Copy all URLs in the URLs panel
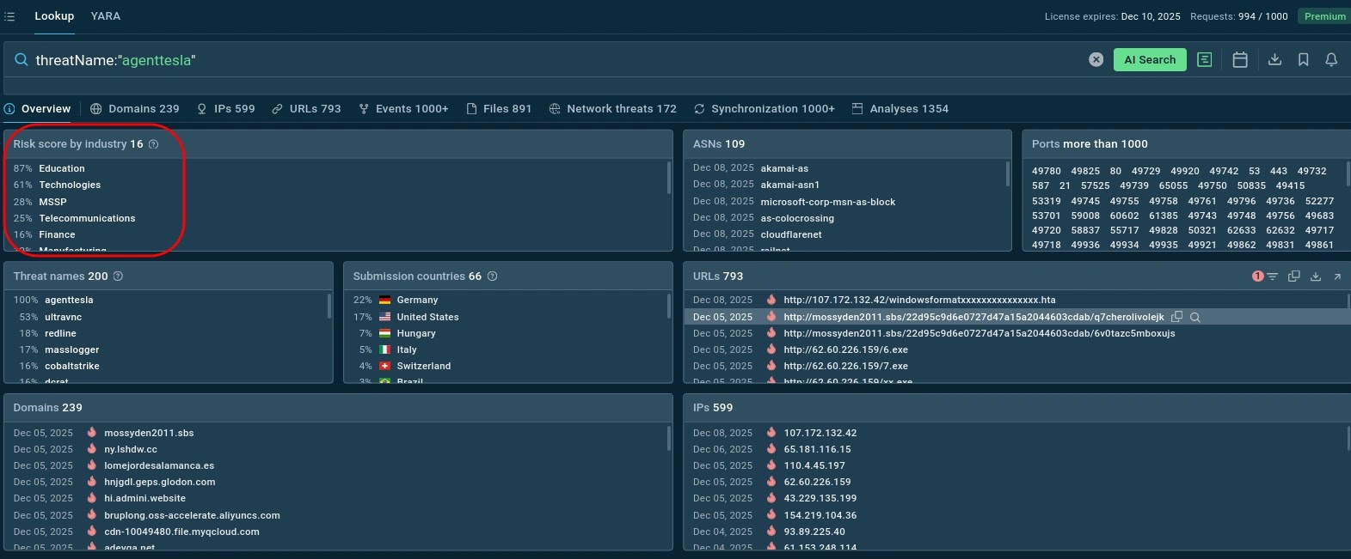The height and width of the screenshot is (559, 1351). click(1293, 276)
